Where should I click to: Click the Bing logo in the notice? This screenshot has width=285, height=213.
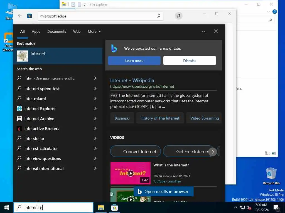coord(114,48)
